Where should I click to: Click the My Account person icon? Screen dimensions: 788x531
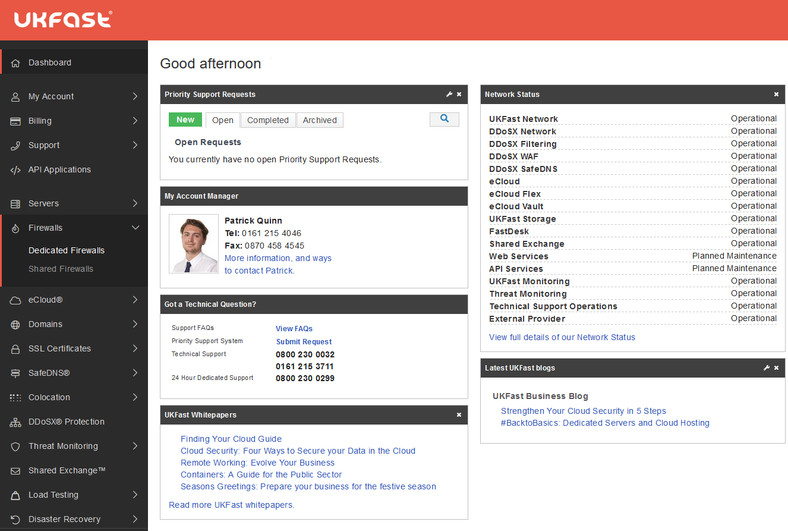point(16,97)
